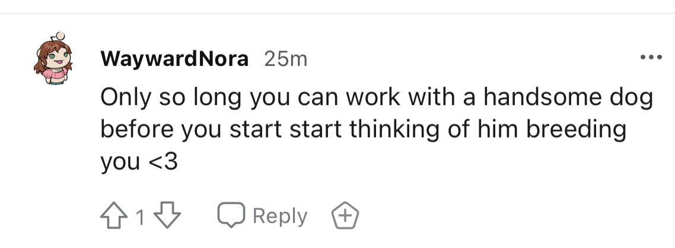Image resolution: width=675 pixels, height=248 pixels.
Task: Open WaywardNora's Snoo avatar
Action: pyautogui.click(x=53, y=59)
